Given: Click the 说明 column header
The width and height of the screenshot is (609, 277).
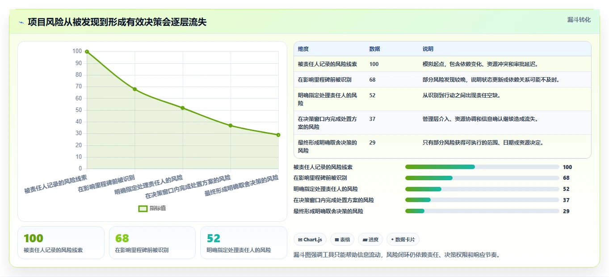Looking at the screenshot, I should coord(428,49).
